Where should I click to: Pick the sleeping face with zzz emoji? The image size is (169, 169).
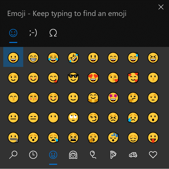113,138
